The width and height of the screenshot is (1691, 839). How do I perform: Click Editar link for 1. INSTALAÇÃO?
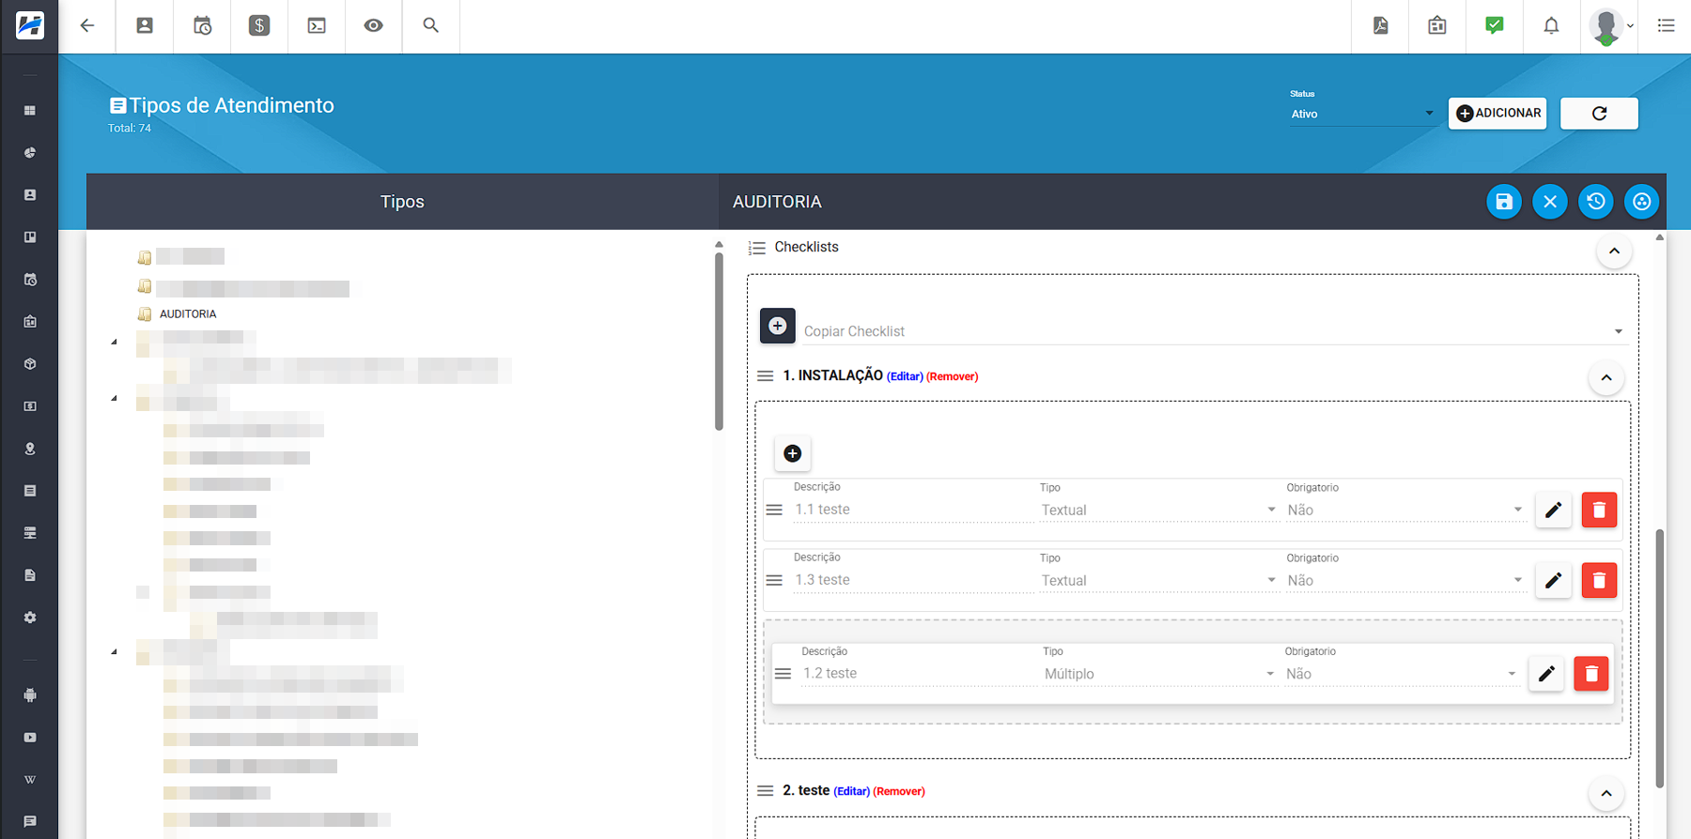click(906, 376)
